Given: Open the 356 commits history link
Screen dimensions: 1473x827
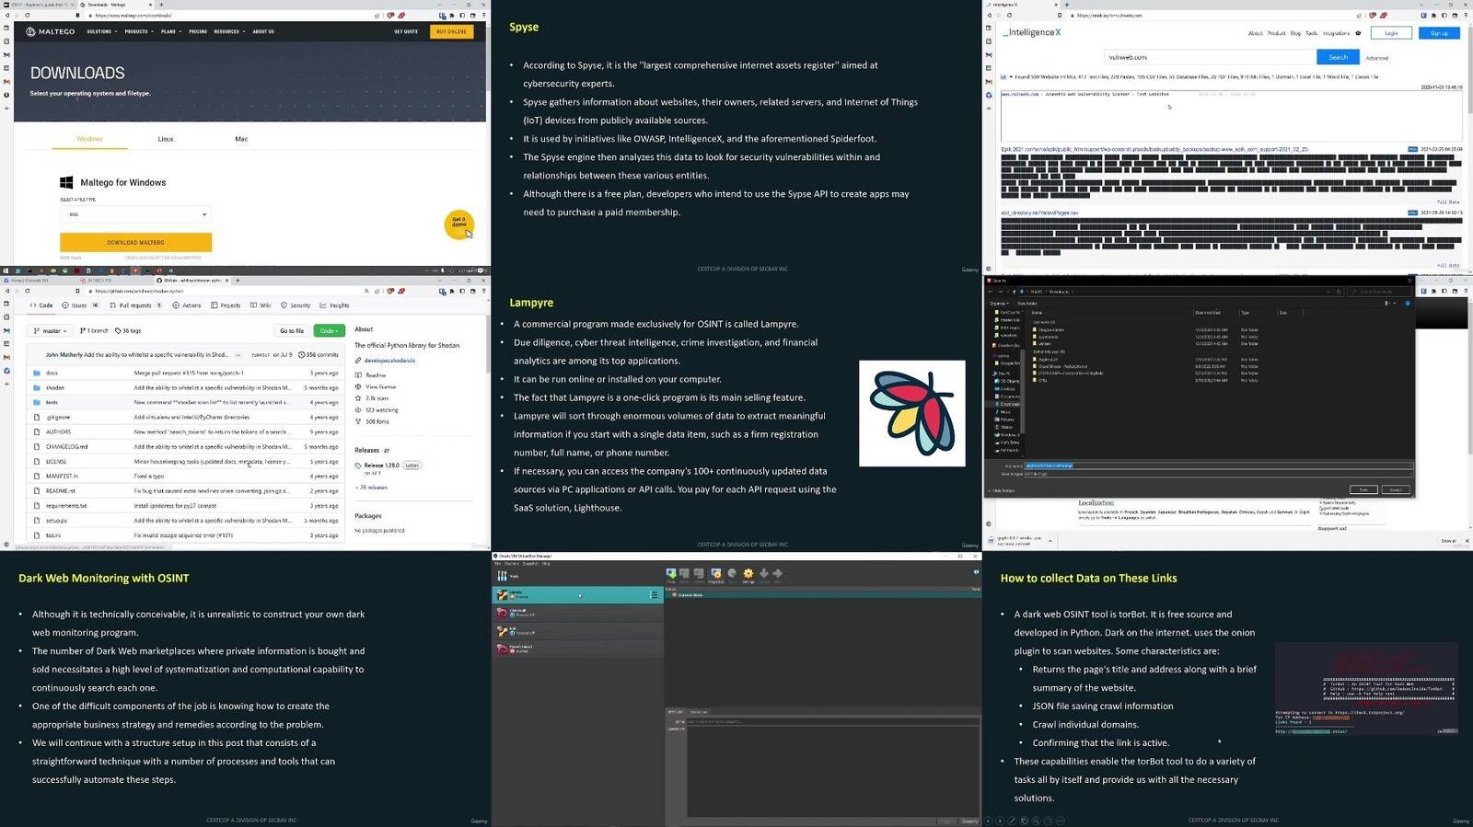Looking at the screenshot, I should [319, 354].
